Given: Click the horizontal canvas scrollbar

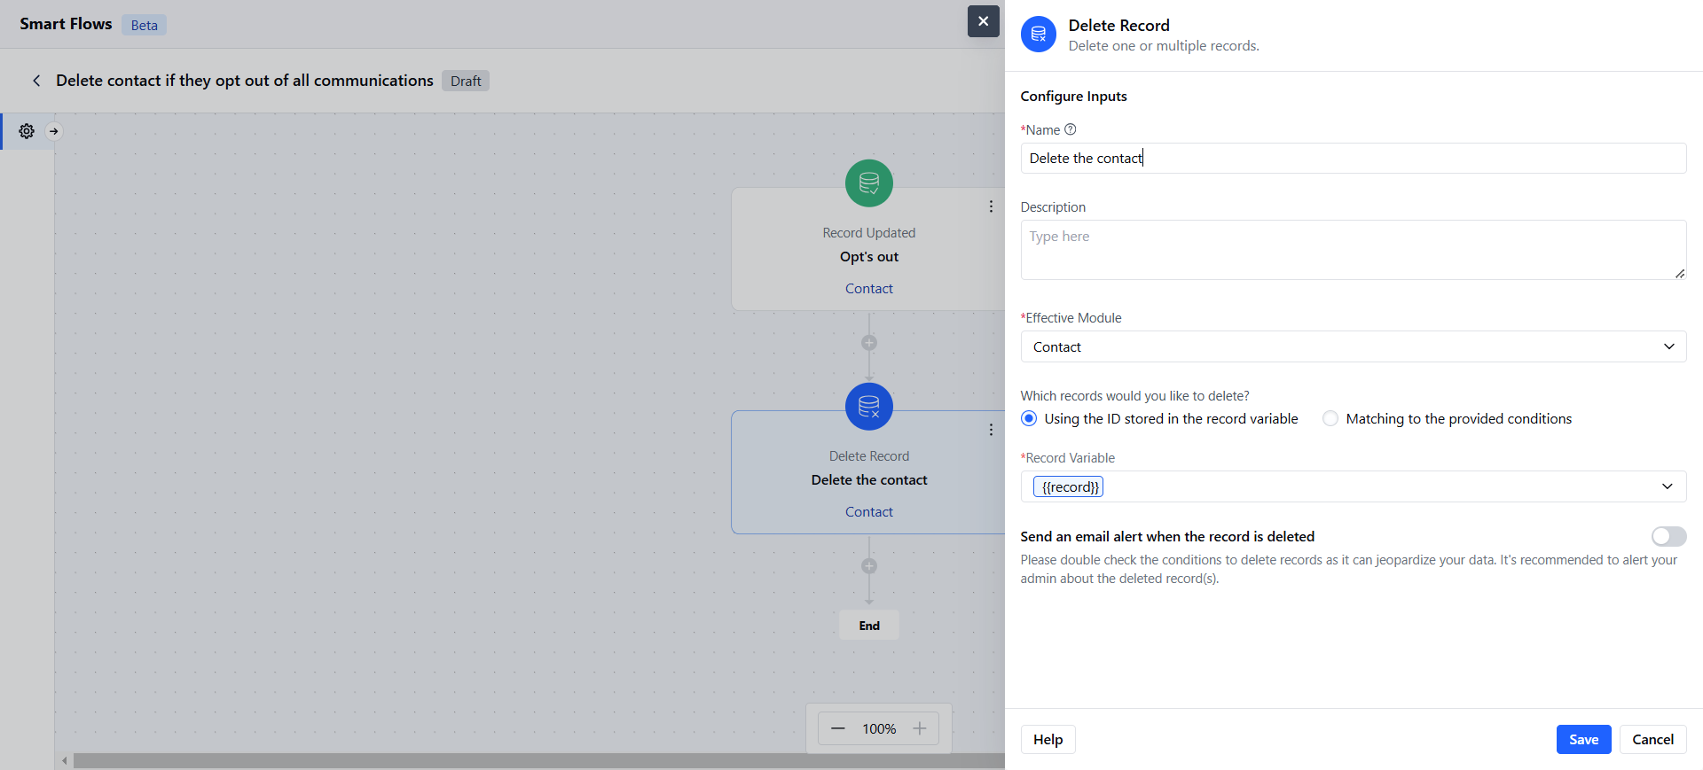Looking at the screenshot, I should coord(539,760).
